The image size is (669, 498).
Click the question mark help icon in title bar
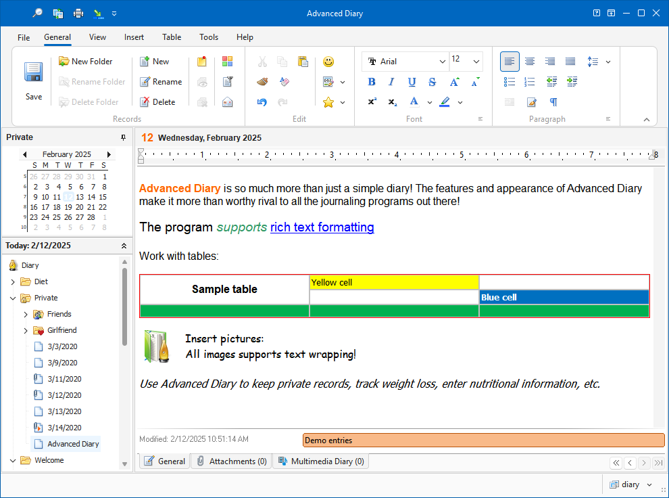point(597,14)
